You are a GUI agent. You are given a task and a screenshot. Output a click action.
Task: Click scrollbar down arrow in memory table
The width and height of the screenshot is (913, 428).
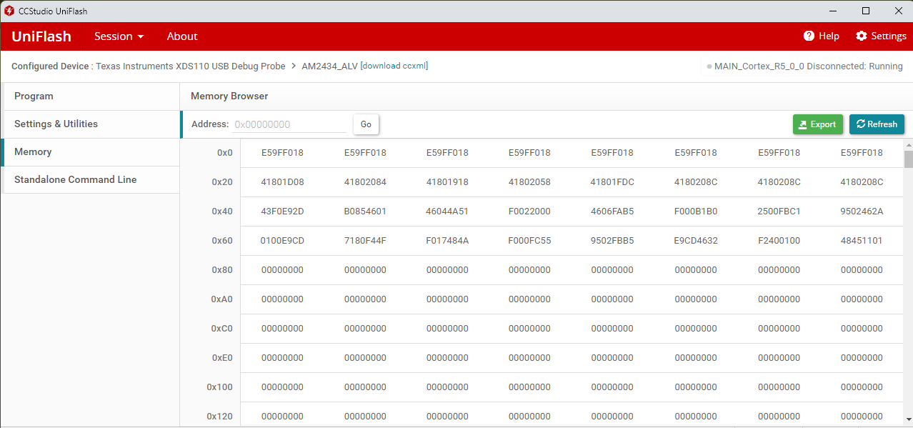coord(908,419)
